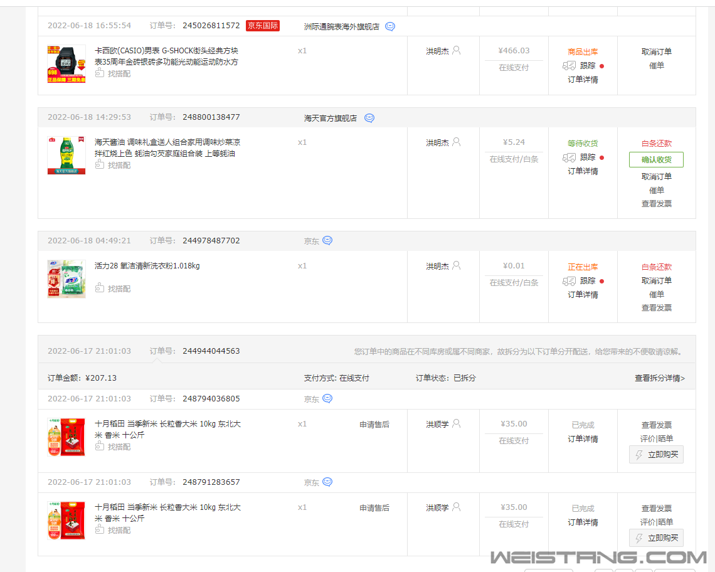View 订单详情 for the Casio order
This screenshot has height=572, width=715.
583,80
